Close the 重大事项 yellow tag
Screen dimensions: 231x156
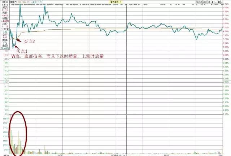(x=121, y=2)
